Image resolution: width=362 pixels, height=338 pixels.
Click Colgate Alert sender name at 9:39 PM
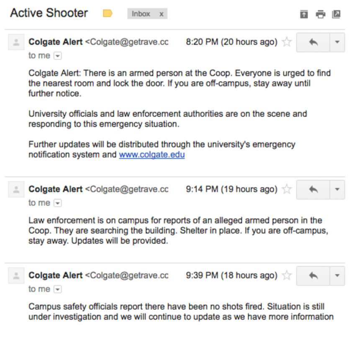click(55, 276)
